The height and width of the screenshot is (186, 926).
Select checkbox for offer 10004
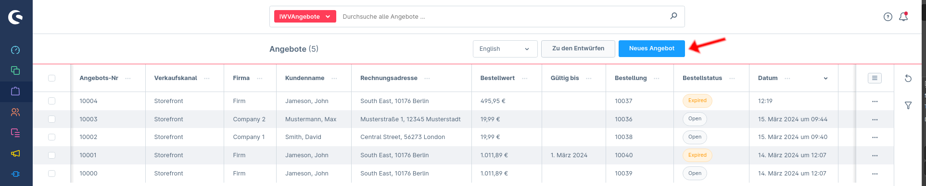tap(51, 101)
